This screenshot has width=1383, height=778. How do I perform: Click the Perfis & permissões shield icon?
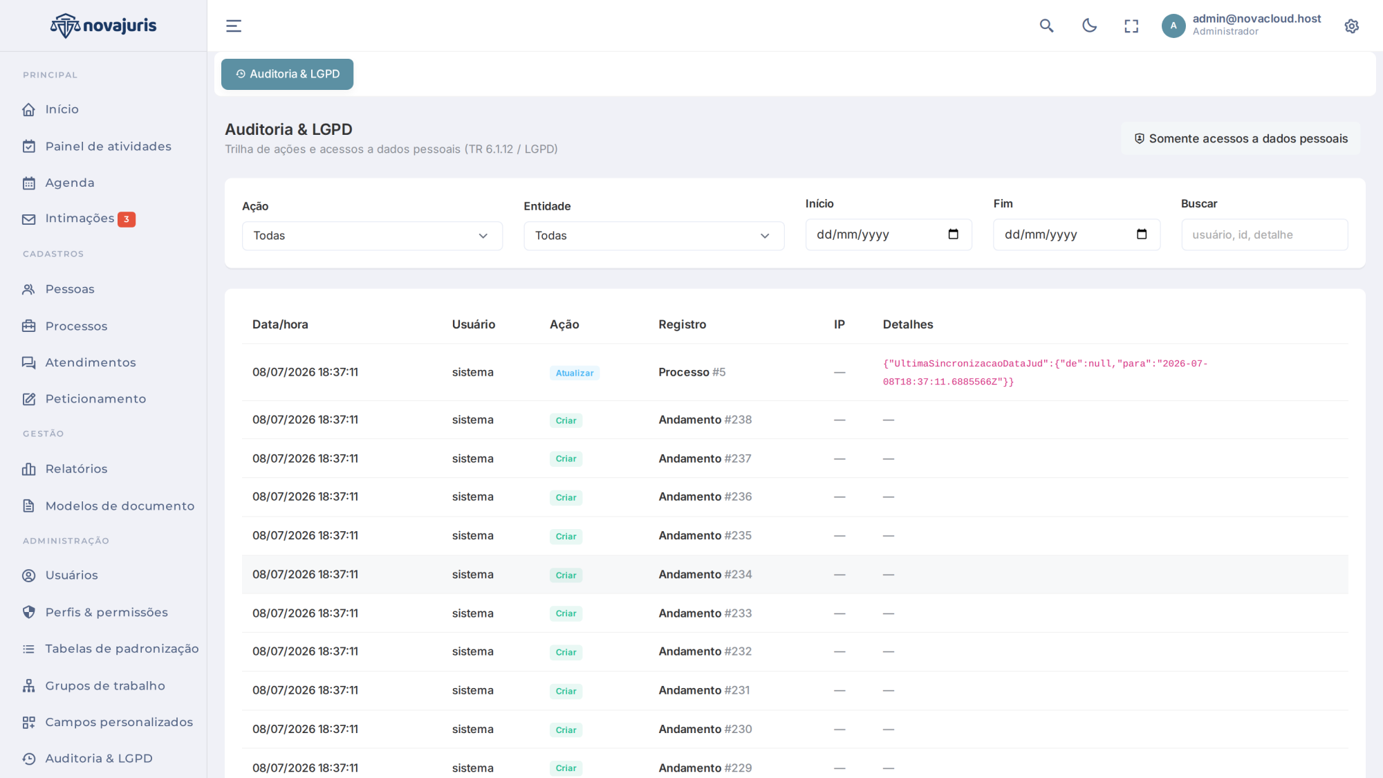tap(28, 612)
